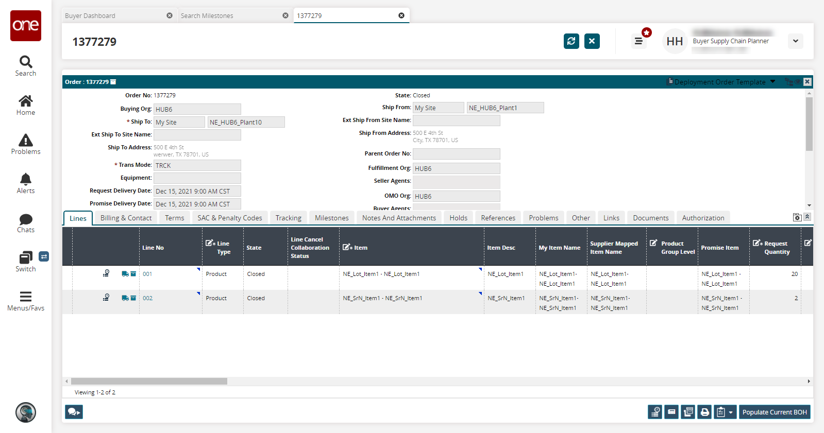Toggle the Switch arrows badge in the sidebar
824x433 pixels.
[x=44, y=256]
